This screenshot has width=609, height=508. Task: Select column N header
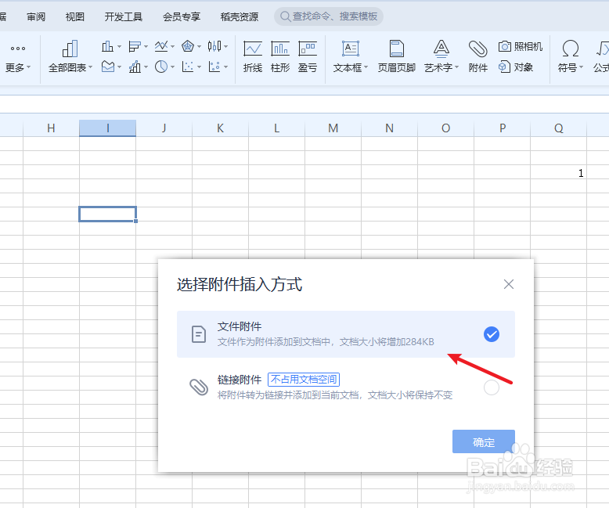pos(389,128)
